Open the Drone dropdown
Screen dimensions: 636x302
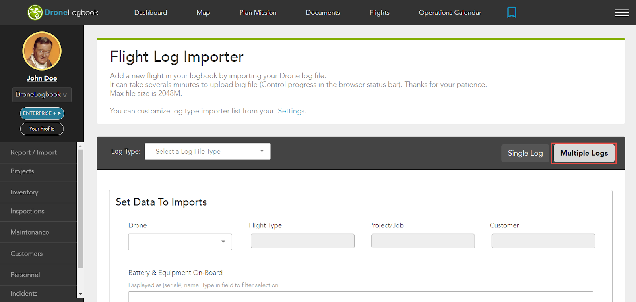click(x=180, y=242)
